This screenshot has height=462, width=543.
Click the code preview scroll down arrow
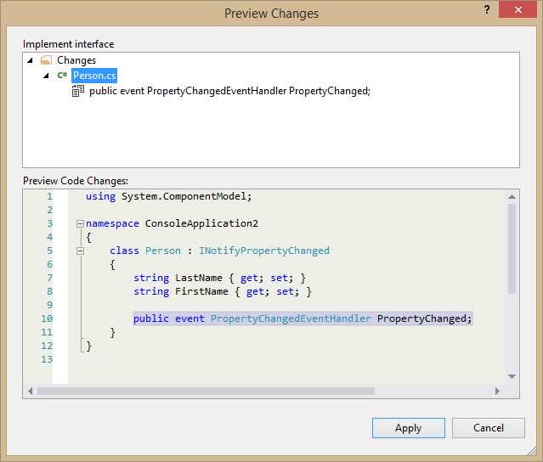[x=512, y=376]
